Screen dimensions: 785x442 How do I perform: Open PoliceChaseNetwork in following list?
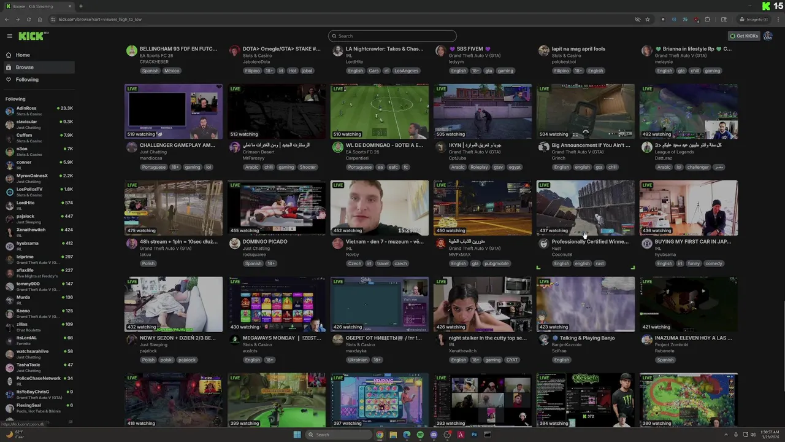point(39,381)
